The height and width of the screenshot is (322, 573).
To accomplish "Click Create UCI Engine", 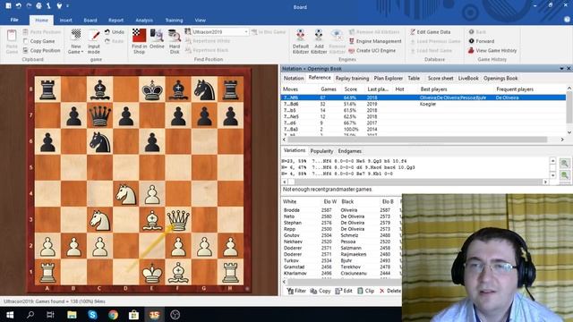I will pos(372,50).
